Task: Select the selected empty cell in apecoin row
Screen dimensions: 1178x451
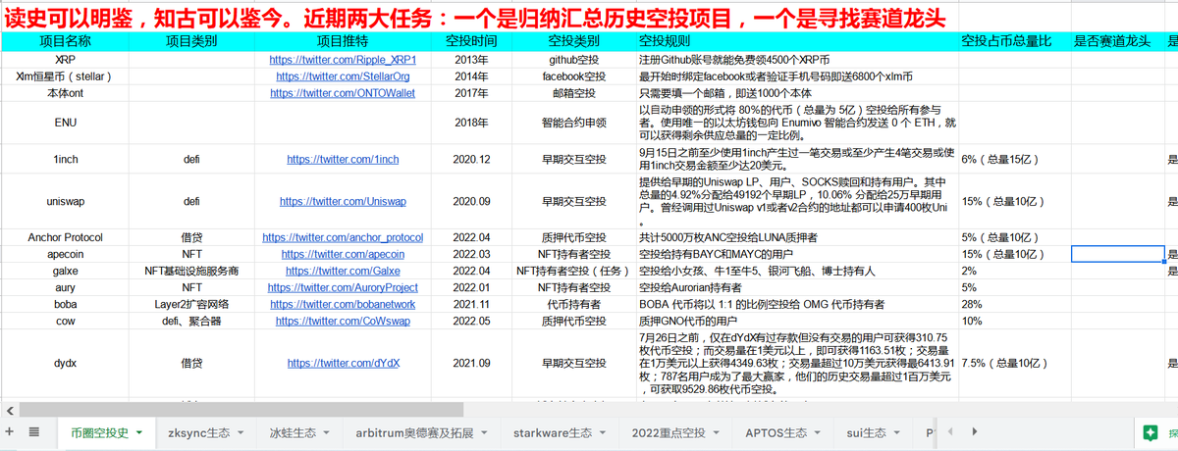Action: 1116,254
